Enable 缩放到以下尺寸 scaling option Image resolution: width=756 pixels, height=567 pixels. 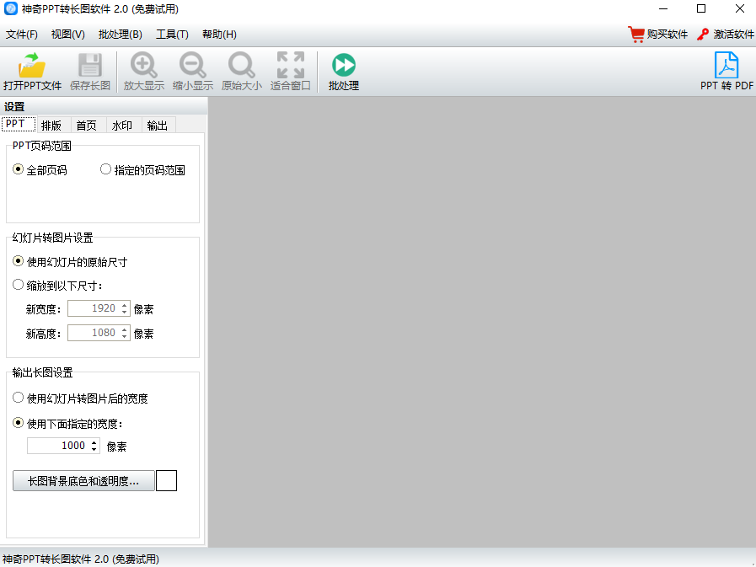18,284
